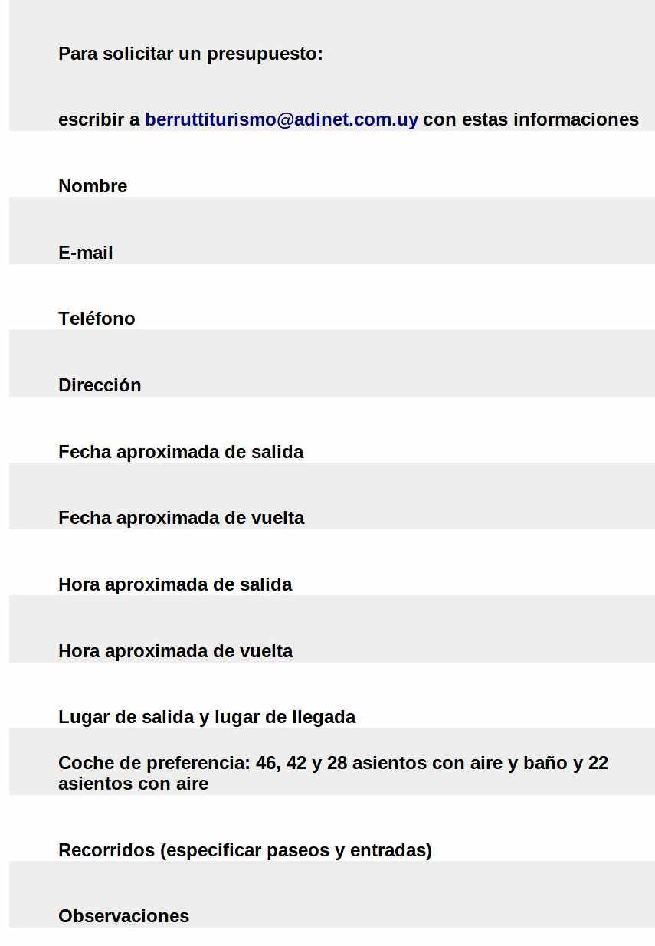The image size is (655, 946).
Task: Click 'Lugar de salida y lugar de llegada'
Action: (x=207, y=717)
